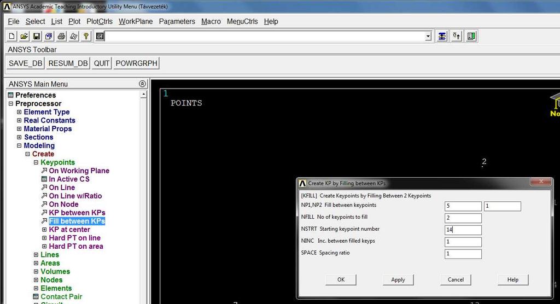Click the main menu scroll up arrow
The image size is (560, 304).
pyautogui.click(x=144, y=95)
